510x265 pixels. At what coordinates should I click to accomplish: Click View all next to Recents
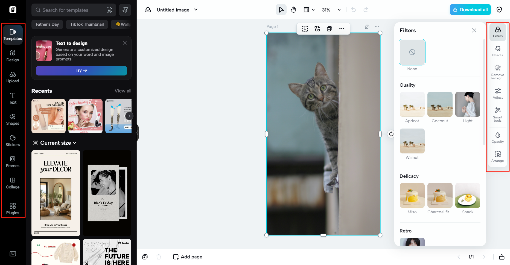point(123,91)
